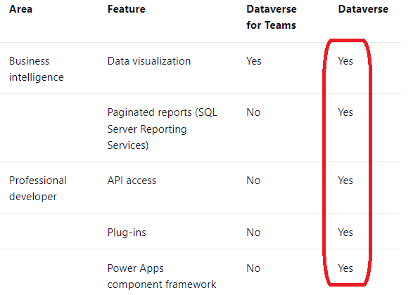The image size is (413, 295).
Task: Click No for Paginated reports in Teams
Action: [x=253, y=112]
